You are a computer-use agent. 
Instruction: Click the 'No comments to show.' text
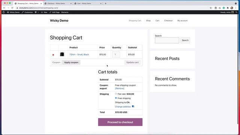[166, 85]
